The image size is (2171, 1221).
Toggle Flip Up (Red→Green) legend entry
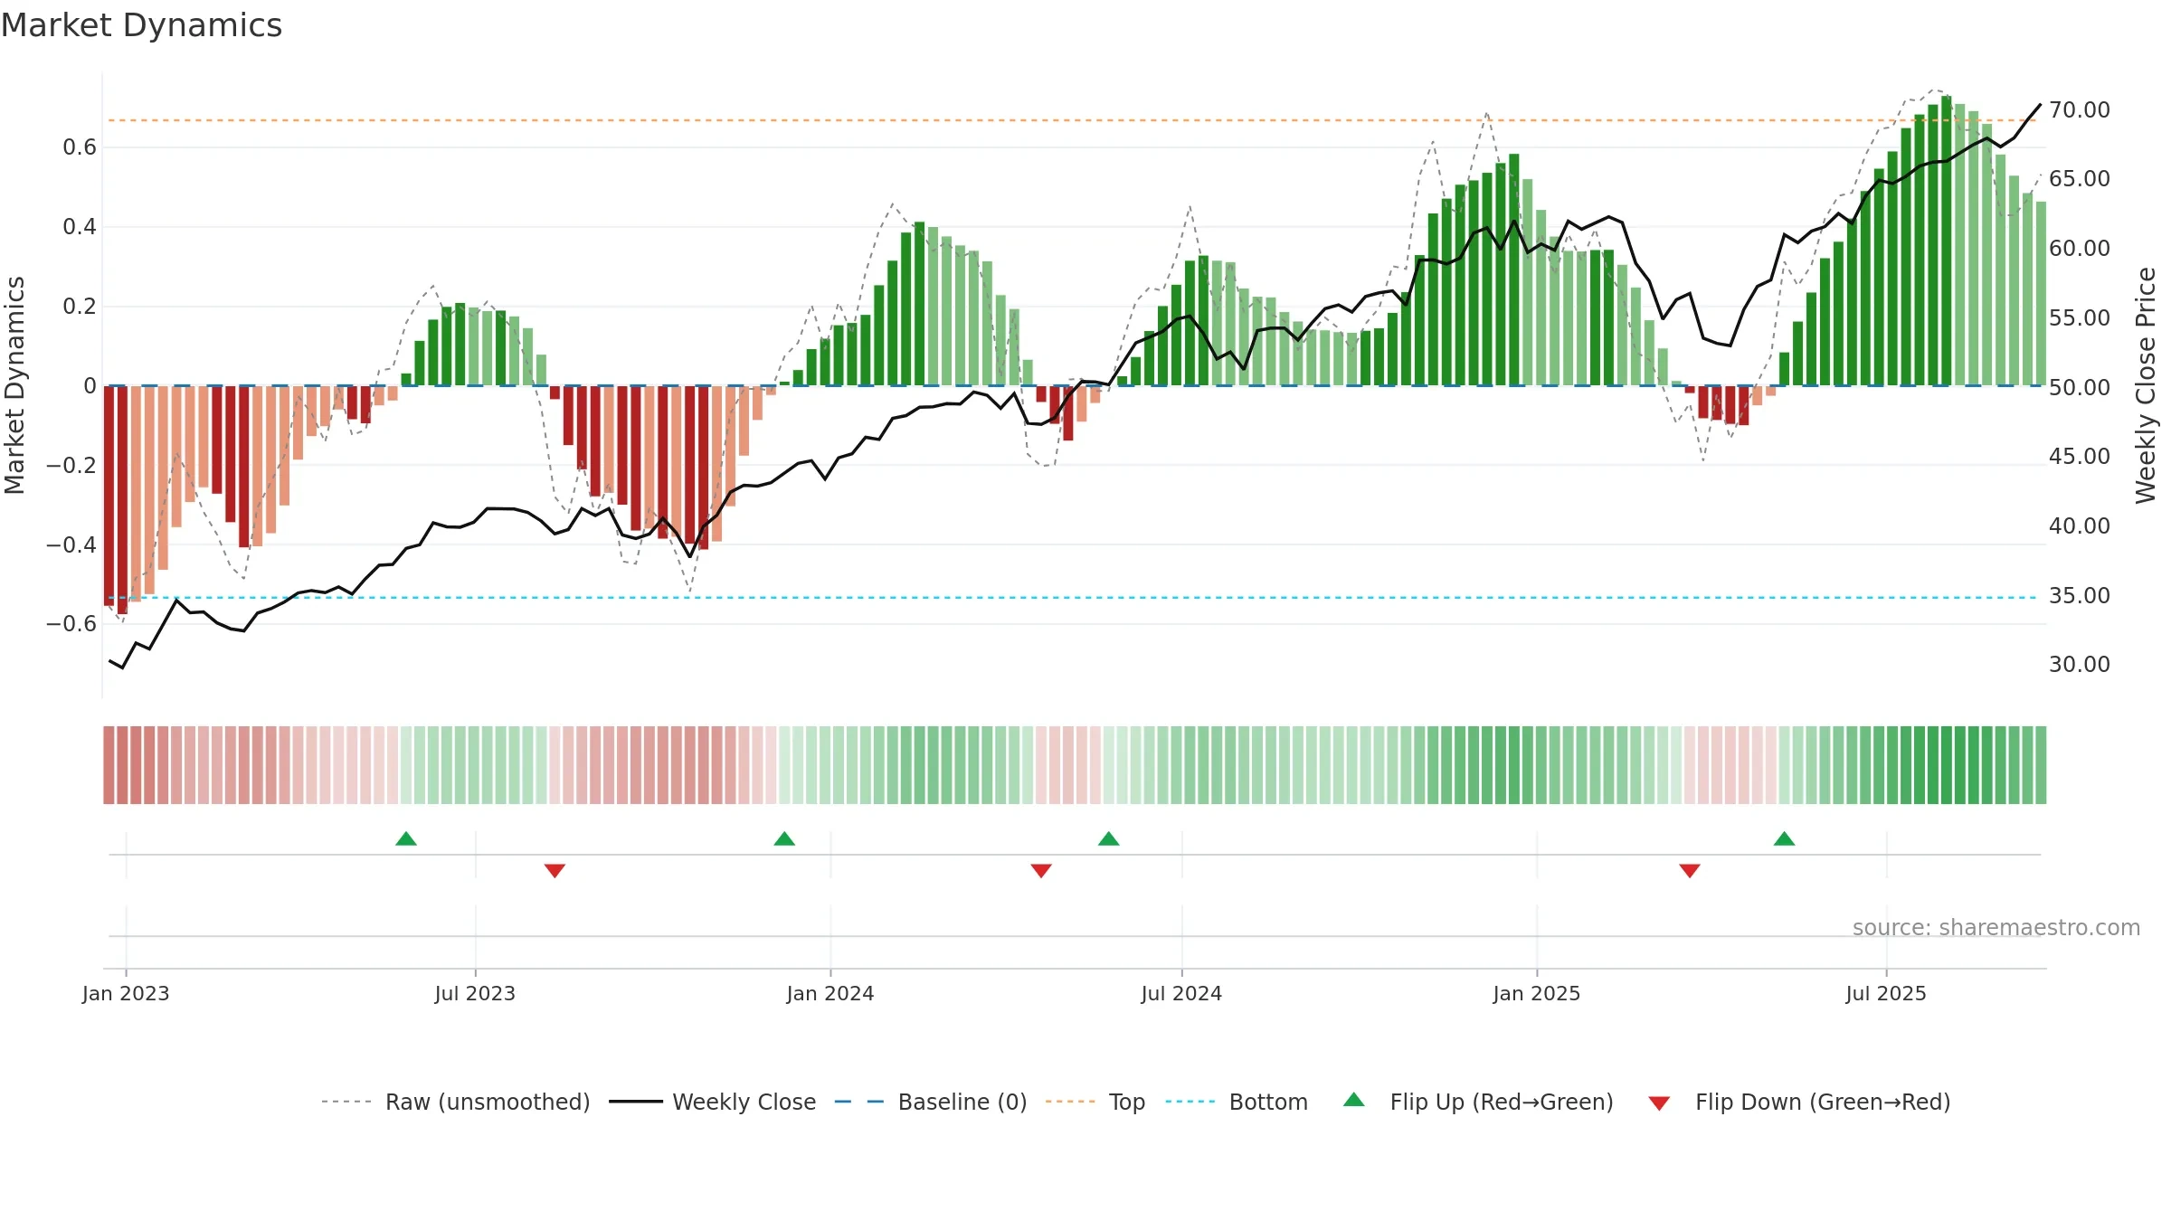coord(1478,1102)
